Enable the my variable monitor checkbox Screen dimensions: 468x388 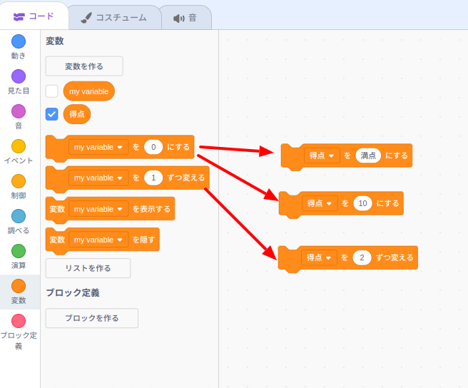(x=52, y=91)
